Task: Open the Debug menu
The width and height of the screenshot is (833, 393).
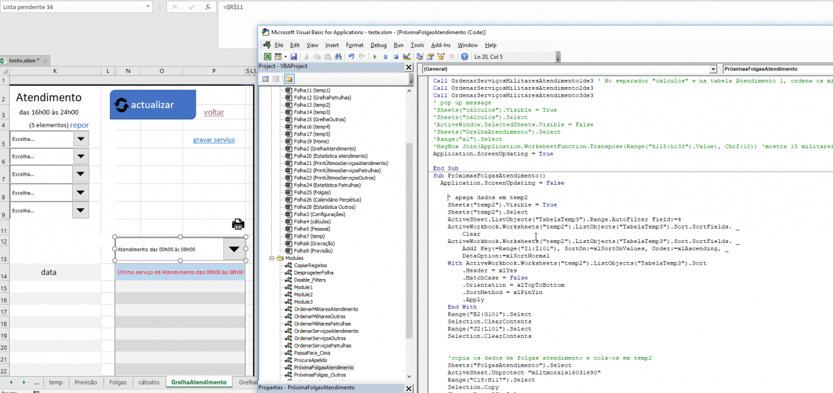Action: coord(378,45)
